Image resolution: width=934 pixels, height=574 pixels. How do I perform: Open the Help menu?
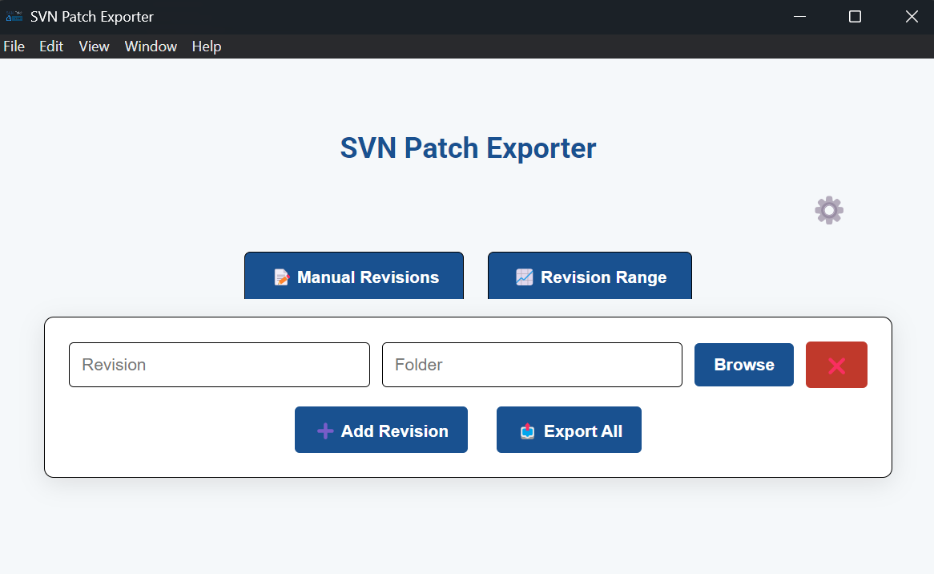pos(207,46)
